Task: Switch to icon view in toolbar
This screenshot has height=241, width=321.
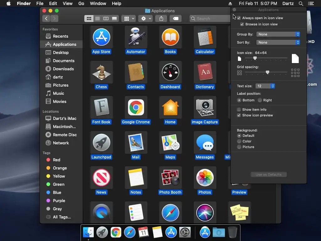Action: click(x=89, y=19)
